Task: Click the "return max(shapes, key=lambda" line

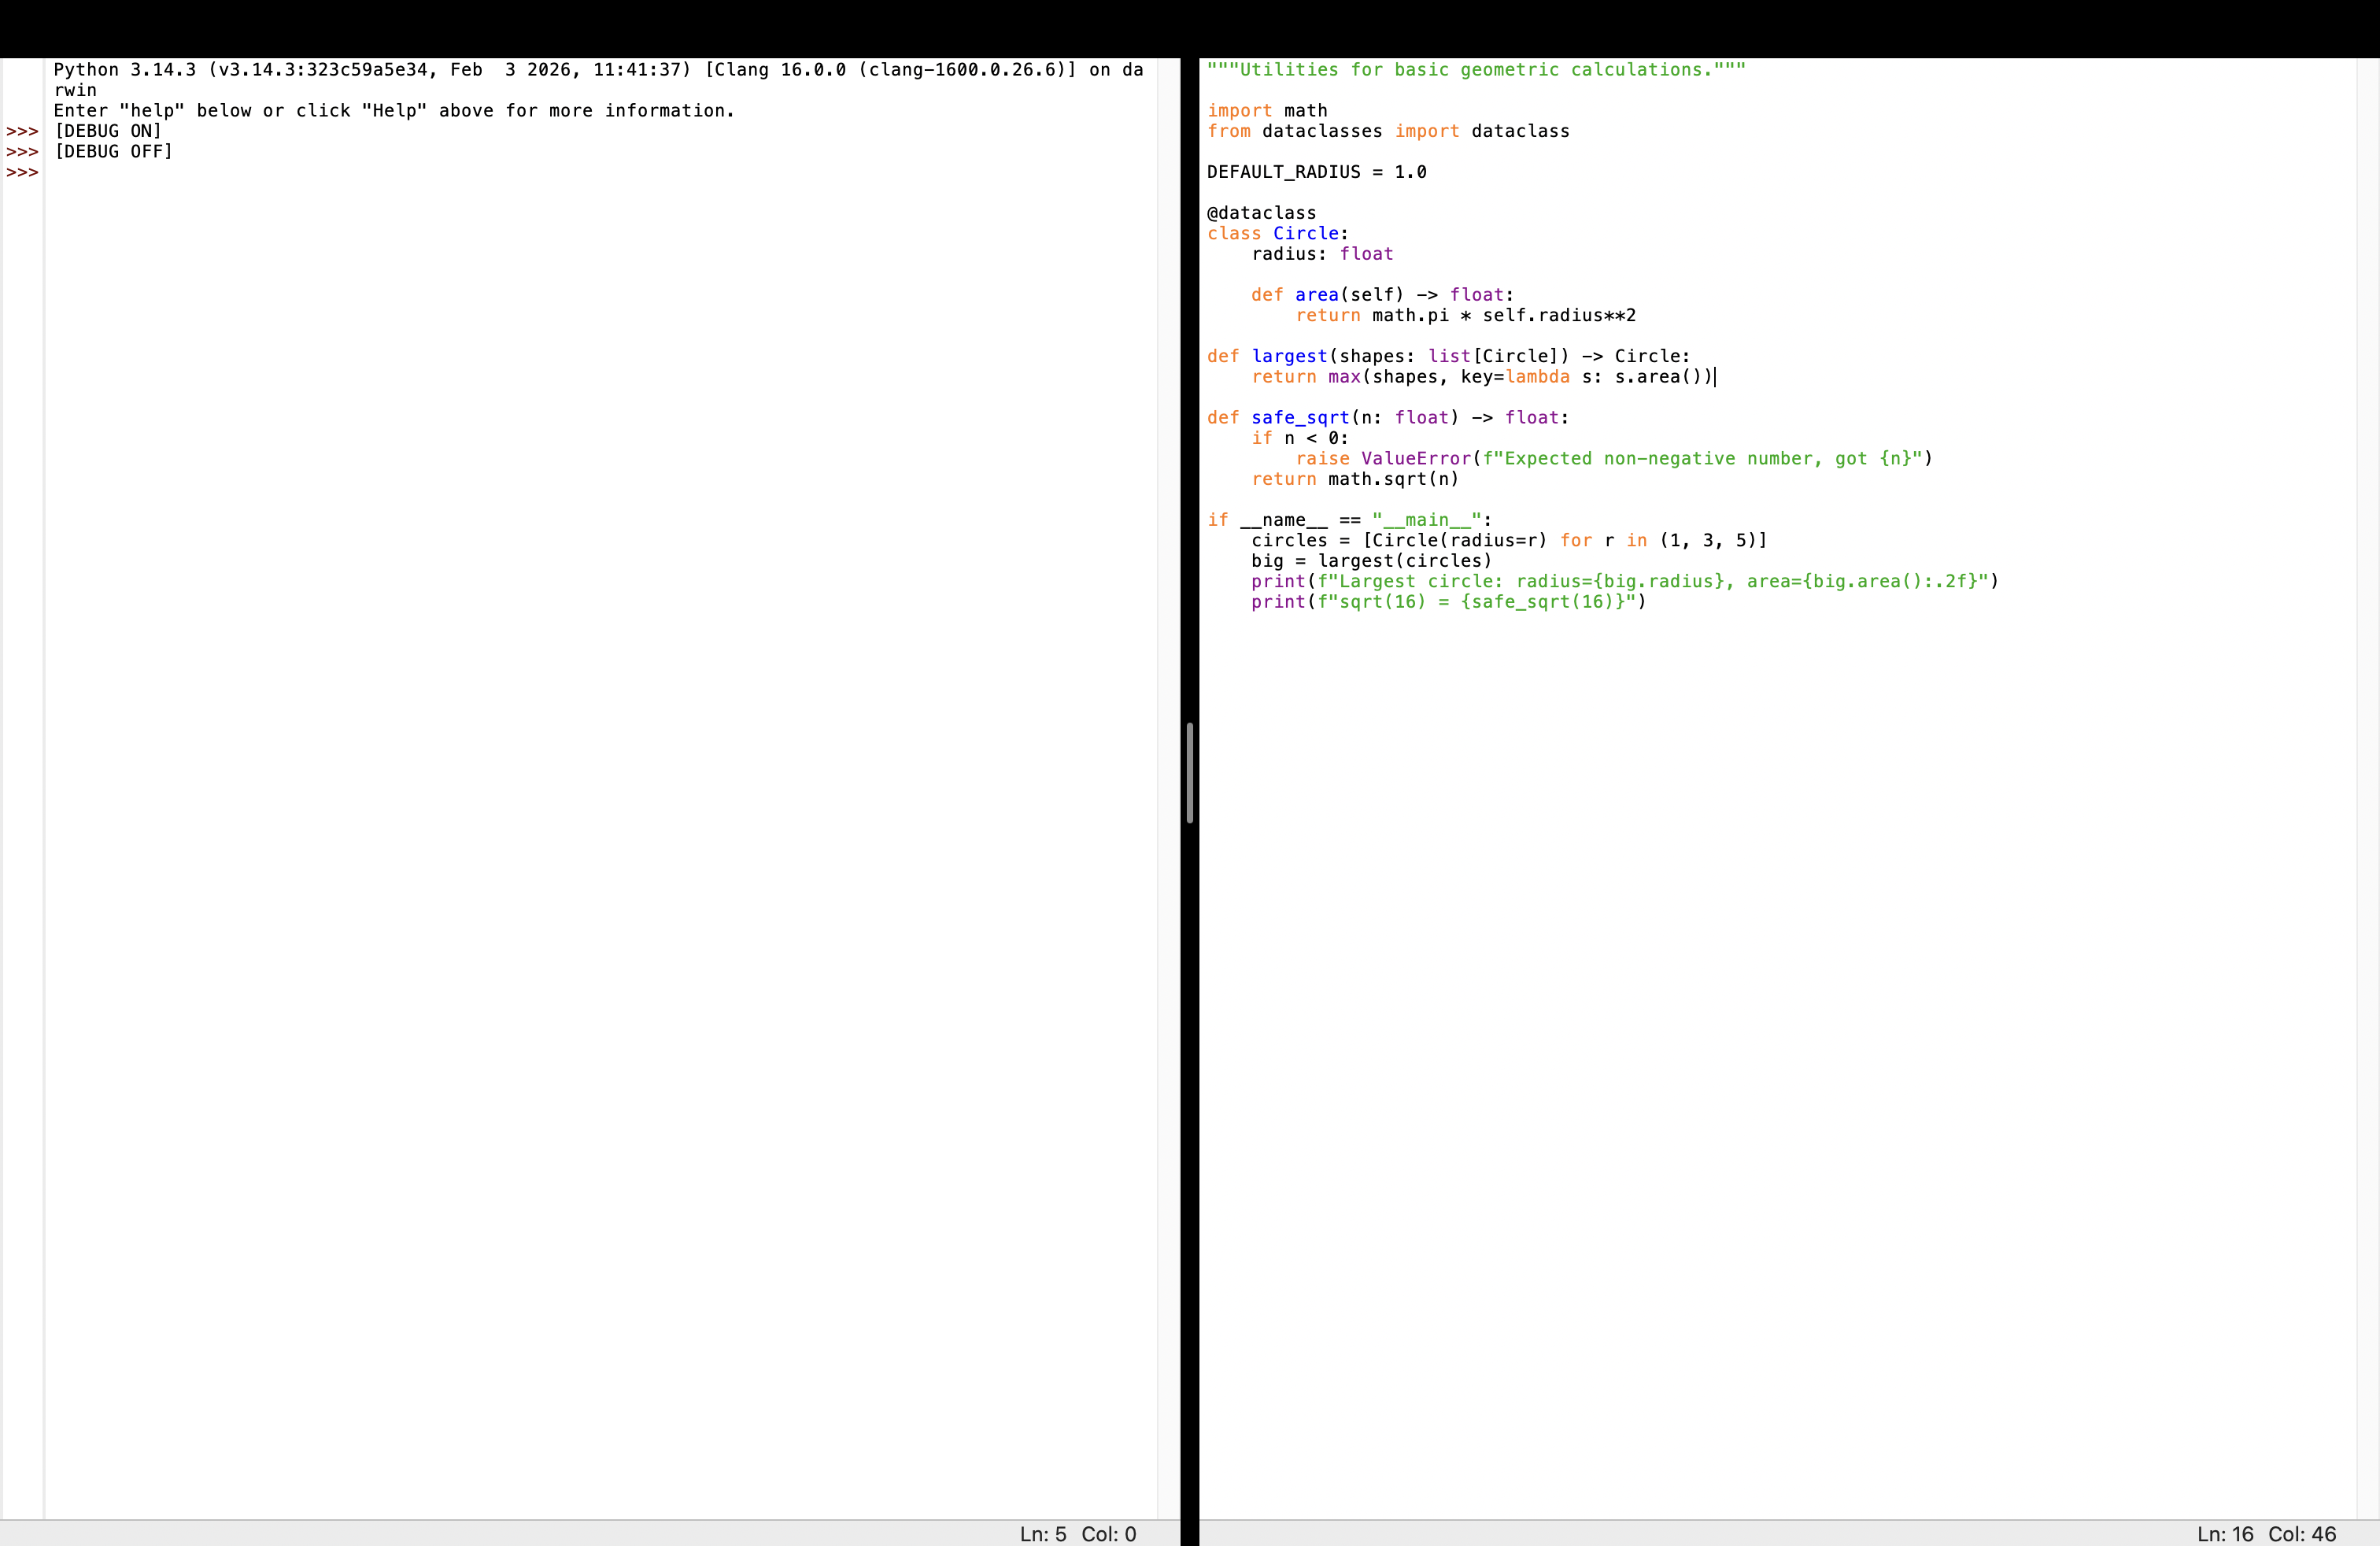Action: tap(1483, 377)
